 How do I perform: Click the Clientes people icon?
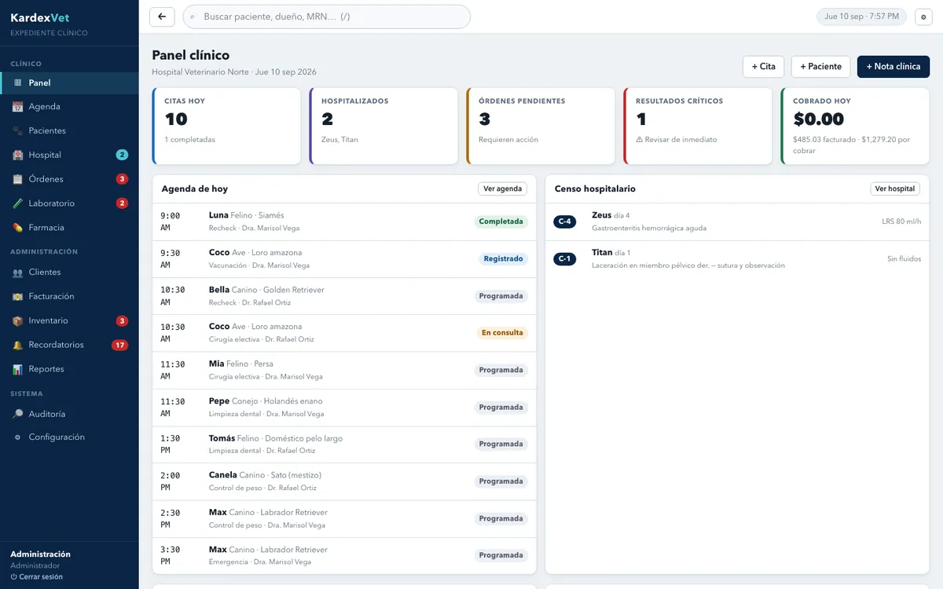pos(18,273)
